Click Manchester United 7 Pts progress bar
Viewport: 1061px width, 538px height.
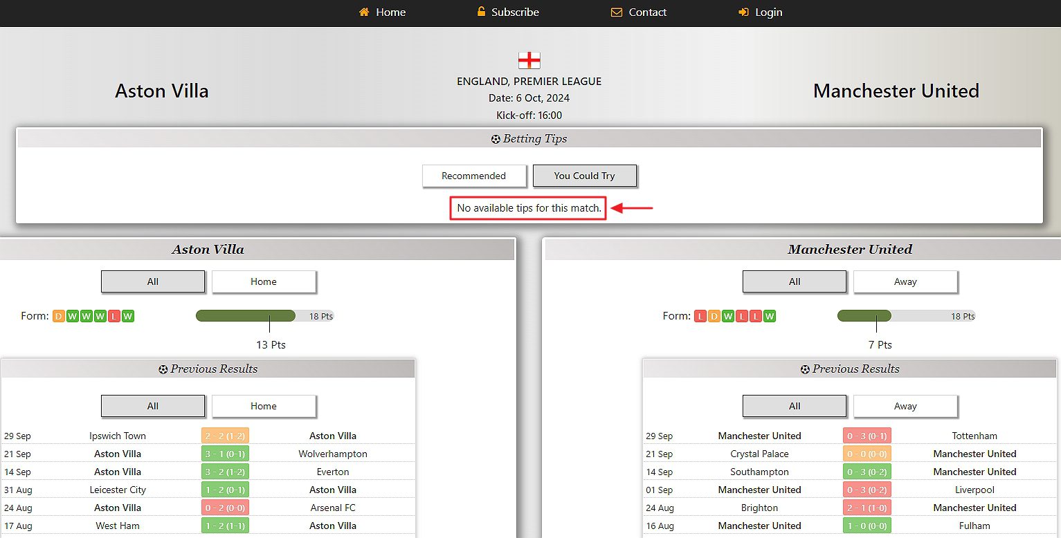tap(907, 316)
